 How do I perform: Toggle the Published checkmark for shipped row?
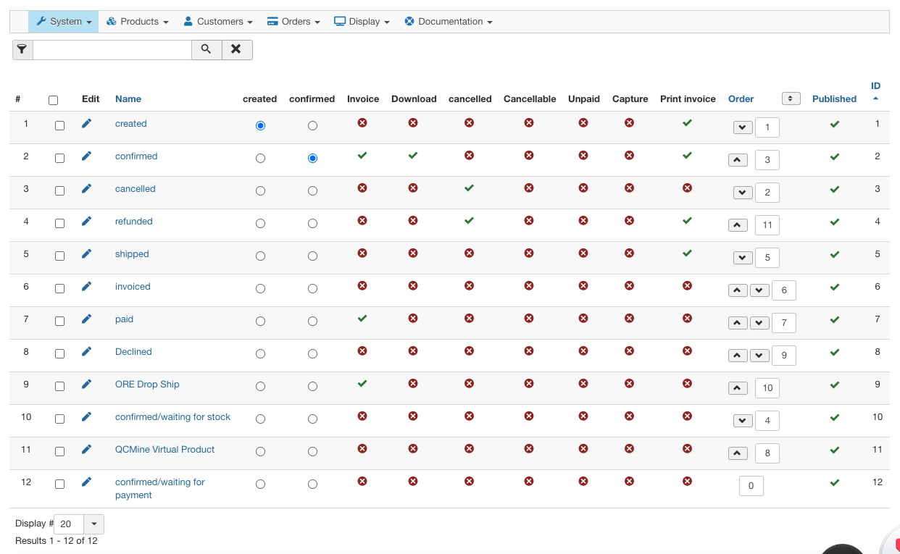coord(834,254)
